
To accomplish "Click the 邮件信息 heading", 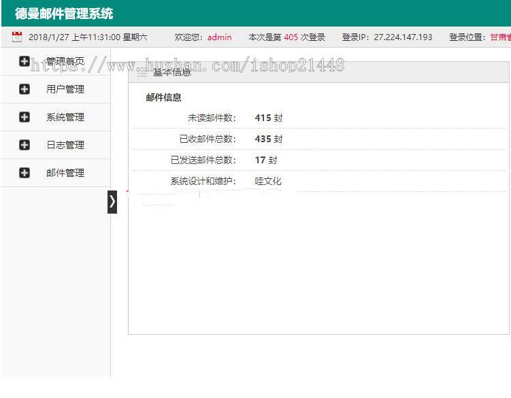I will 163,97.
